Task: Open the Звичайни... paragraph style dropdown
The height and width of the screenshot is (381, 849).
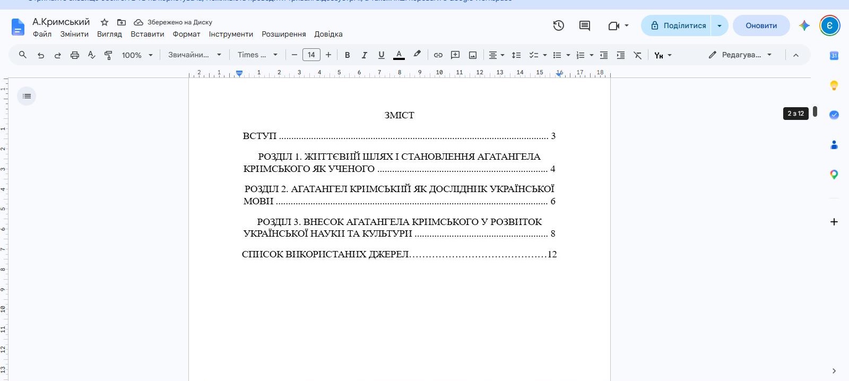Action: pos(195,55)
